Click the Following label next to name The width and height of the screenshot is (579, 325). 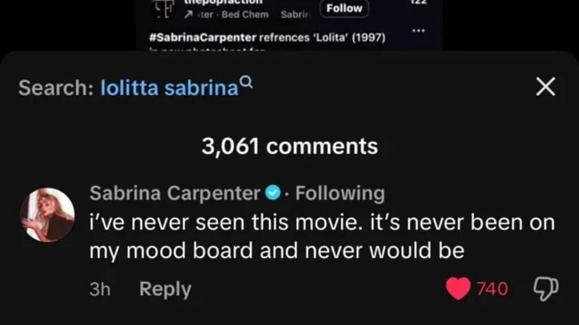click(340, 193)
